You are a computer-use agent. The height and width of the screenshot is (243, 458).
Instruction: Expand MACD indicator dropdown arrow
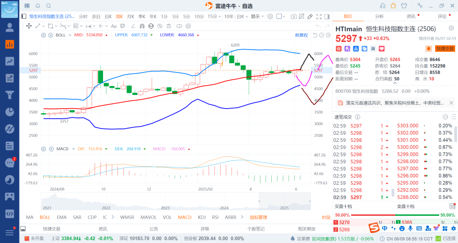tap(73, 149)
